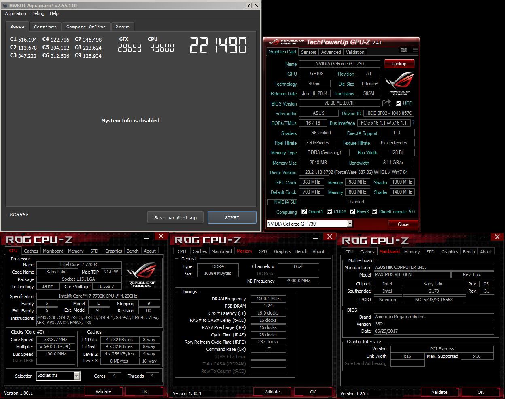Click the Driver Version field in GPU-Z
This screenshot has height=399, width=505.
click(x=356, y=172)
